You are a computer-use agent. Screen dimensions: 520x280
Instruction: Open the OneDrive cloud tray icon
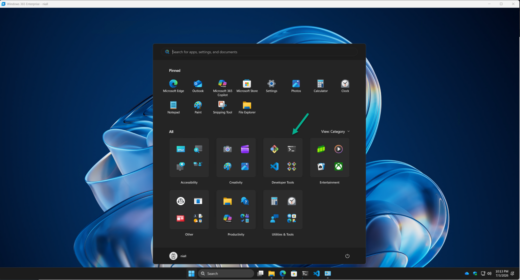click(x=467, y=274)
